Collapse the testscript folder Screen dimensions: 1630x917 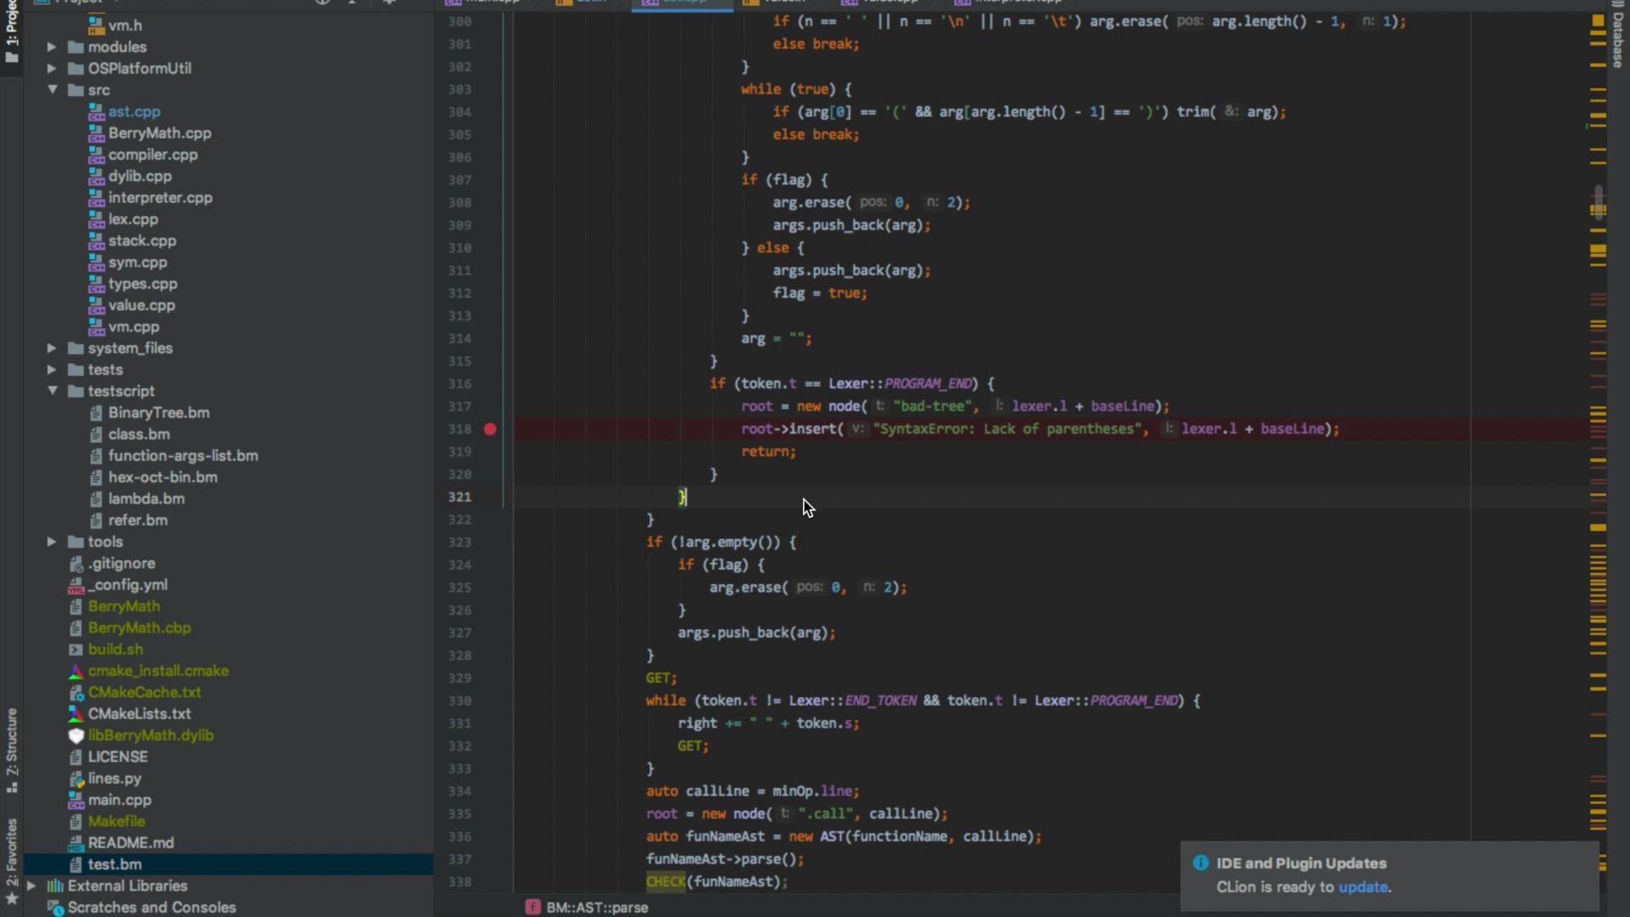(x=52, y=391)
